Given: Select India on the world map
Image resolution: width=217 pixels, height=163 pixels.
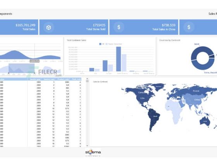Looking at the screenshot, I should [x=191, y=104].
